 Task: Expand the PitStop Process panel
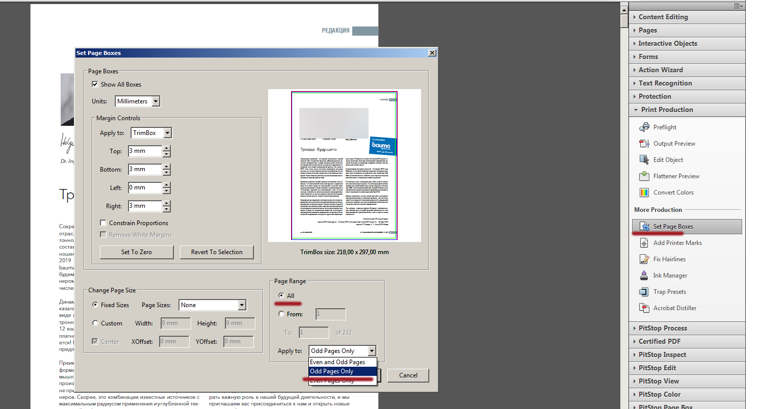[x=687, y=328]
